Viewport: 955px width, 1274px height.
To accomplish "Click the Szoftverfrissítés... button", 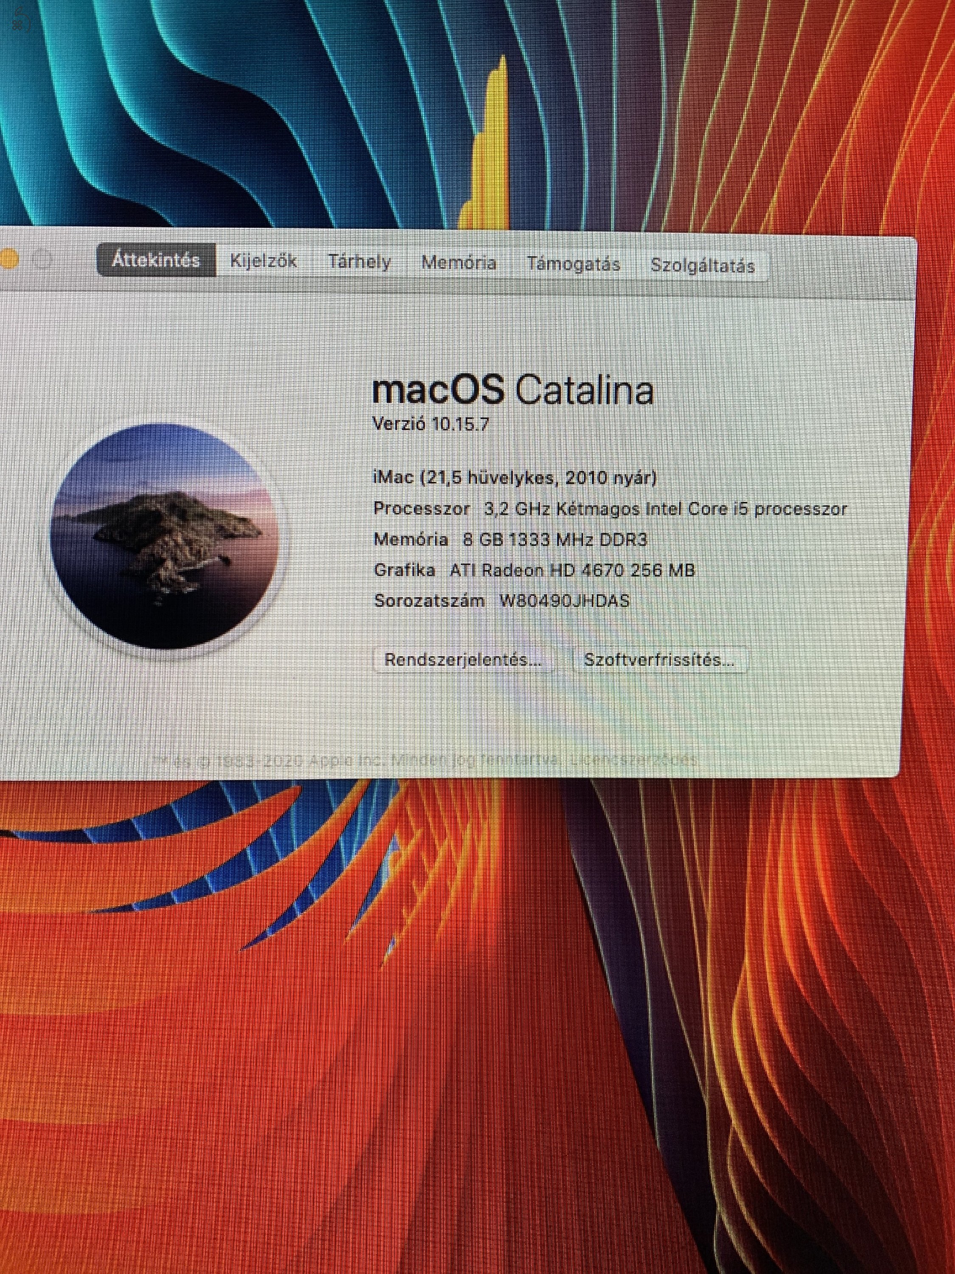I will tap(660, 660).
